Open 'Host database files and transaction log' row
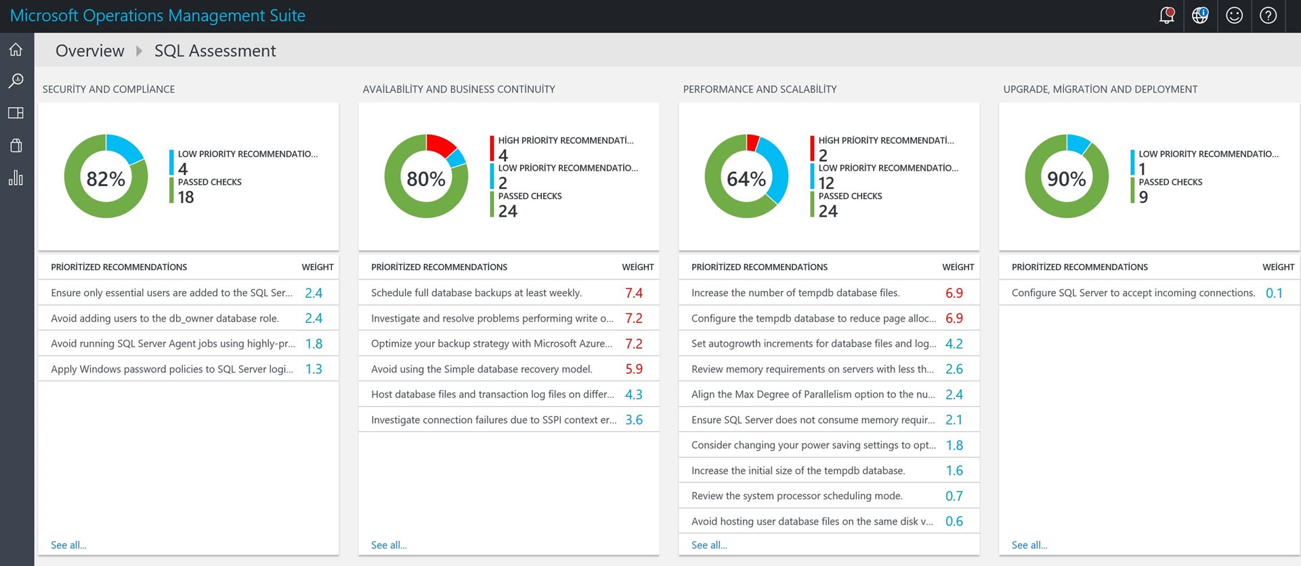This screenshot has height=566, width=1301. [x=509, y=394]
